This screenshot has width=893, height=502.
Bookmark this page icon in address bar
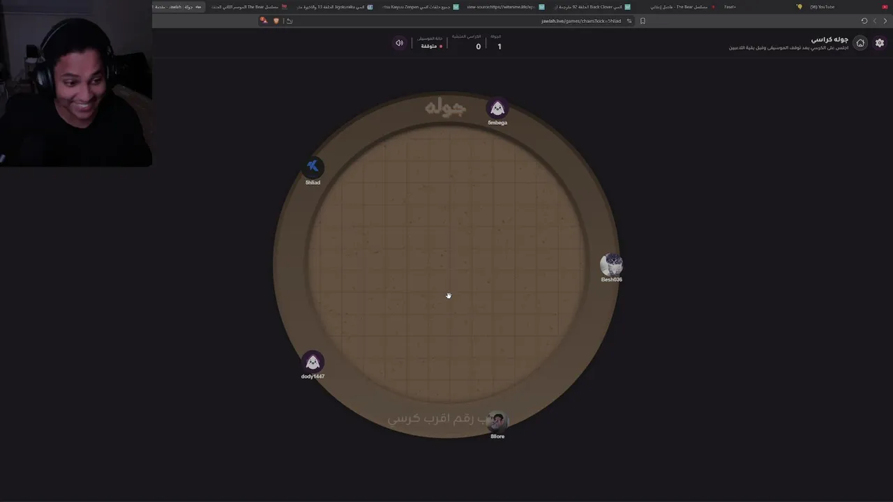(x=643, y=21)
